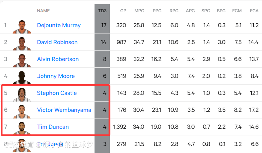This screenshot has width=262, height=153.
Task: Open the Tim Duncan name link
Action: pos(53,127)
